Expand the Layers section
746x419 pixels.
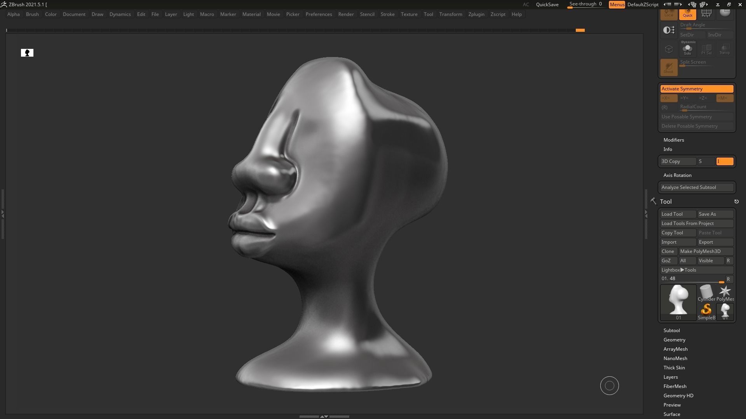[x=671, y=377]
